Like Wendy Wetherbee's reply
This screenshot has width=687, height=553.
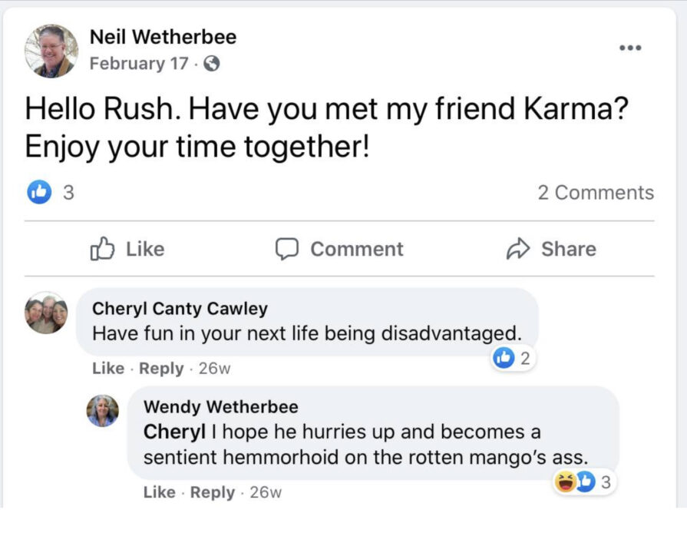point(159,492)
